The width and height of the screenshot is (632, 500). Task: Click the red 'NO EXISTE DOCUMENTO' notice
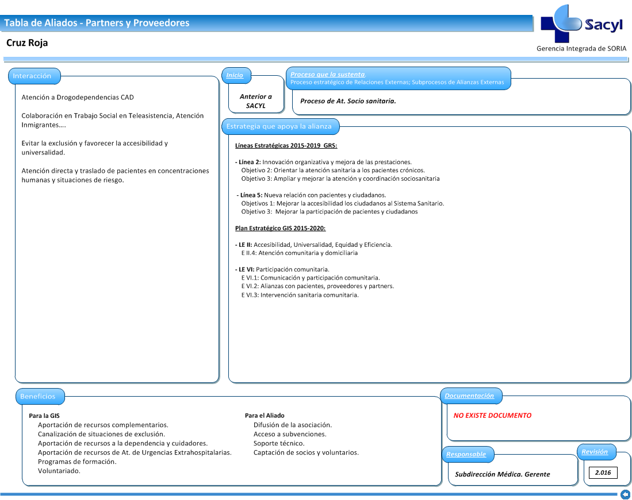(x=492, y=416)
